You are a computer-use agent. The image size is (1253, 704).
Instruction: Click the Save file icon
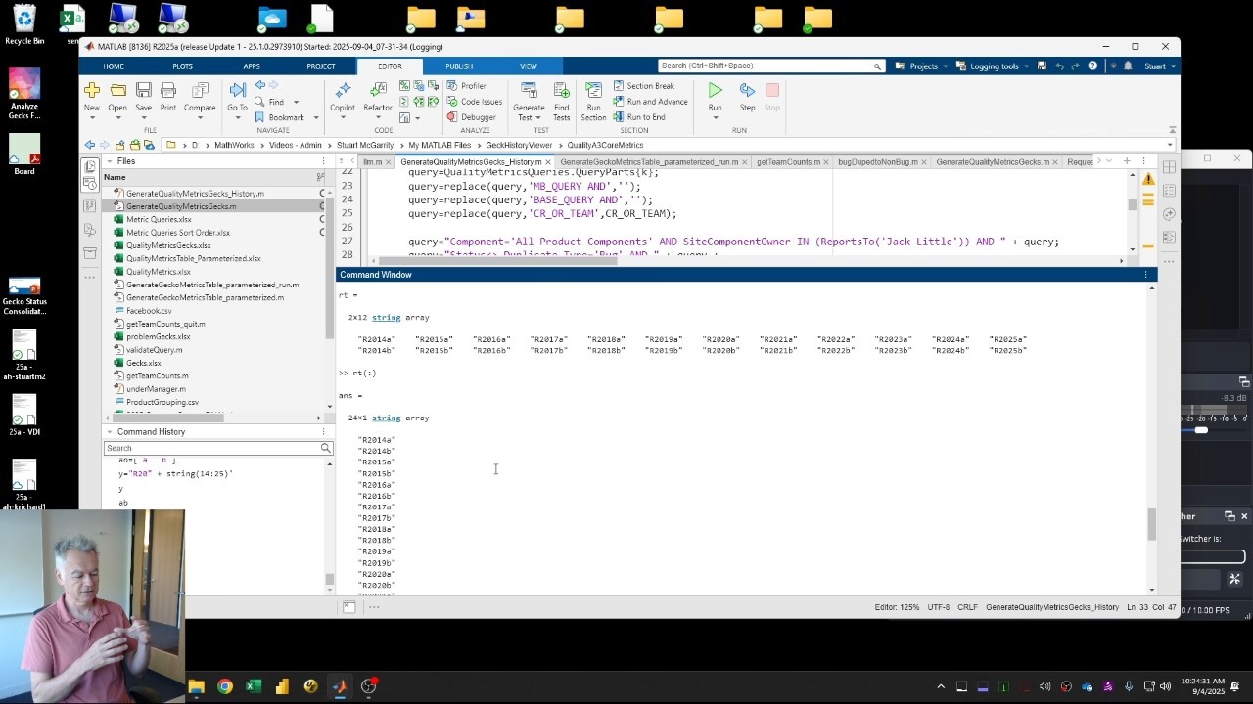[143, 90]
